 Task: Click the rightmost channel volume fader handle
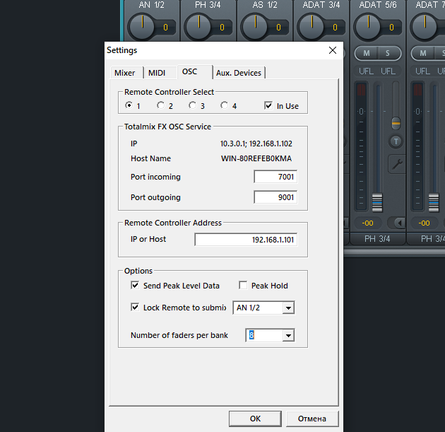[x=434, y=202]
